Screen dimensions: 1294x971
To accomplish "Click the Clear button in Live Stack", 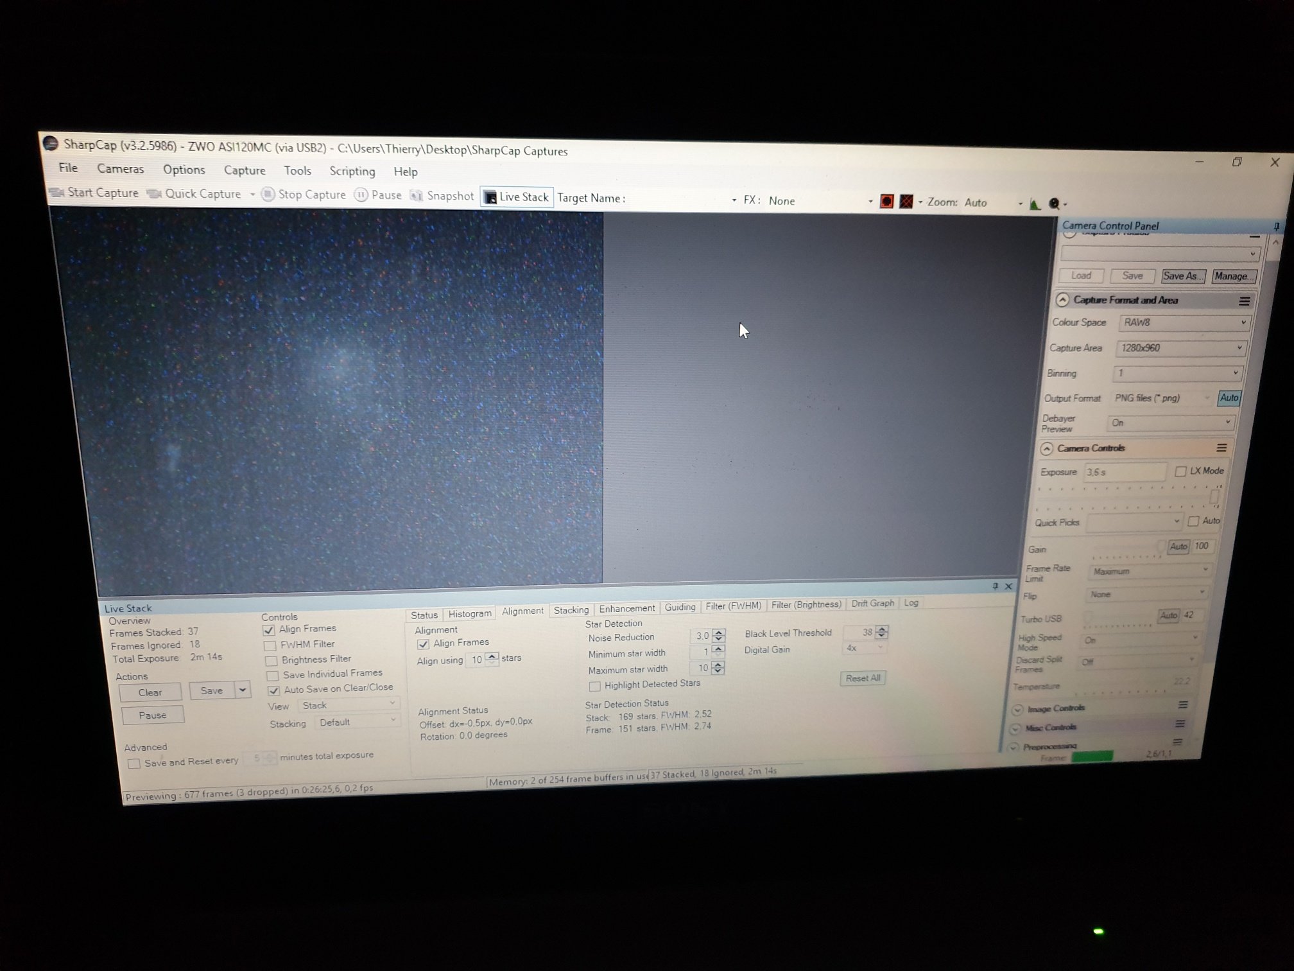I will [x=150, y=692].
